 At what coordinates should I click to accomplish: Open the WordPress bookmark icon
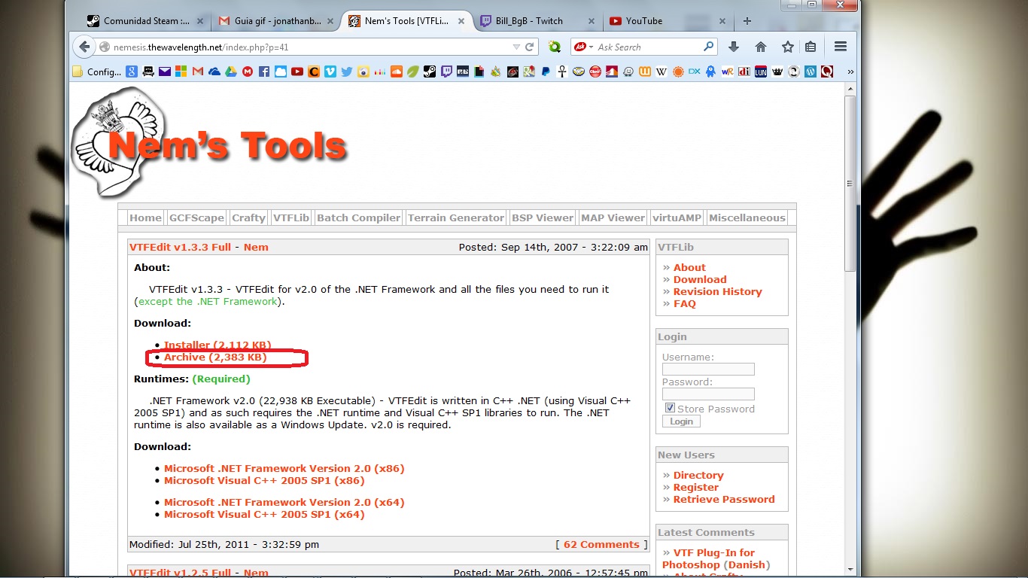coord(811,72)
